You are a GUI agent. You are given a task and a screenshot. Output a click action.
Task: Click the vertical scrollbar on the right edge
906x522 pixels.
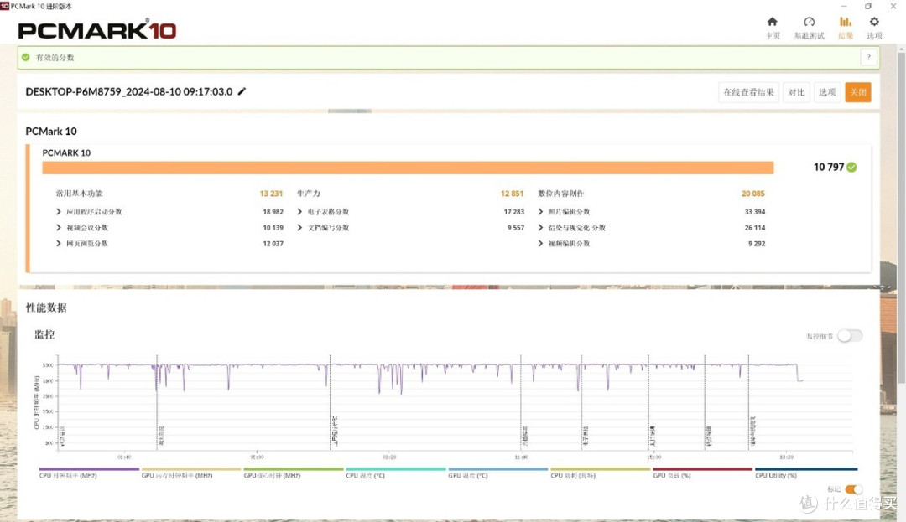[x=901, y=216]
